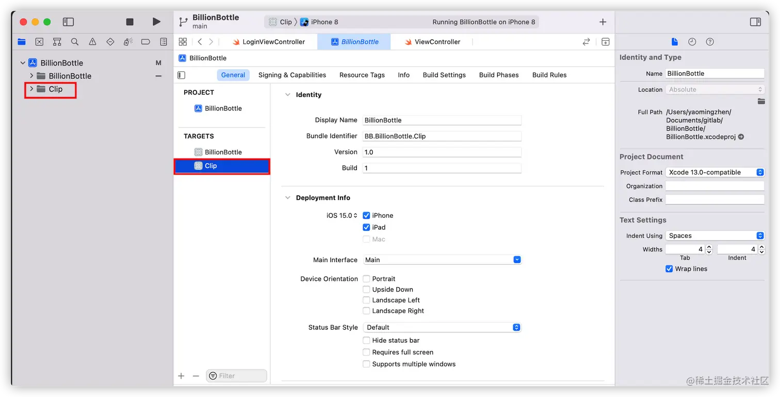Viewport: 780px width, 397px height.
Task: Switch to Build Rules tab
Action: [549, 75]
